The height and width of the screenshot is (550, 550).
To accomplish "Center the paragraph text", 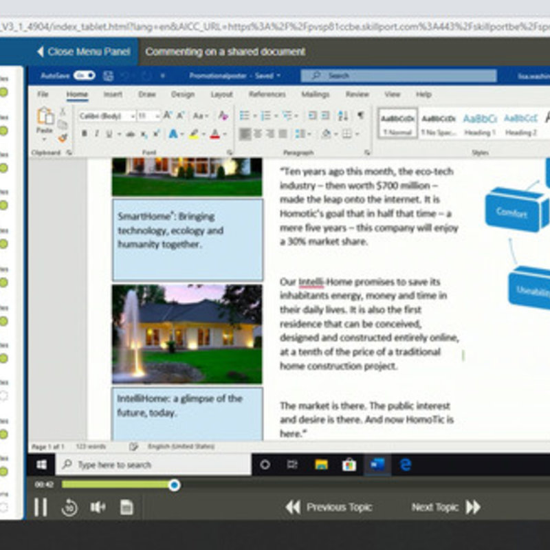I will [x=258, y=133].
